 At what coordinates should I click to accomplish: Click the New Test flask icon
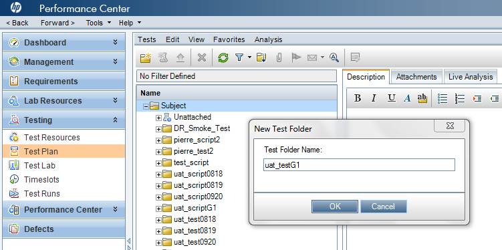tap(163, 57)
